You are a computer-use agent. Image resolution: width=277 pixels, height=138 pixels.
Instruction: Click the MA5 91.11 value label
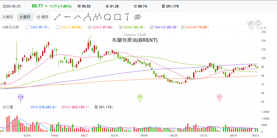pyautogui.click(x=40, y=27)
